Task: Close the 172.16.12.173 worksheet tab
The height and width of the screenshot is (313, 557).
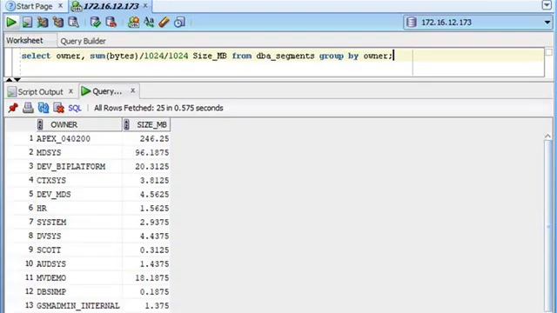Action: tap(145, 6)
